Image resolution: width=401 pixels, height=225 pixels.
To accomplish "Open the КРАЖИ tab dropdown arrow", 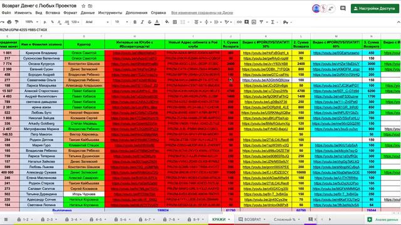I will coord(229,219).
